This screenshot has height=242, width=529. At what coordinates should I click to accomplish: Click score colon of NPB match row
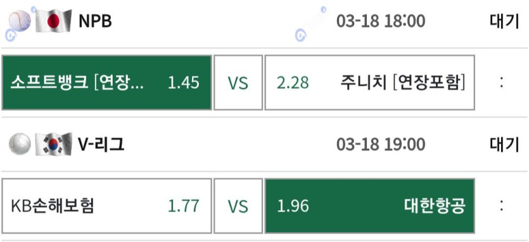pos(502,83)
